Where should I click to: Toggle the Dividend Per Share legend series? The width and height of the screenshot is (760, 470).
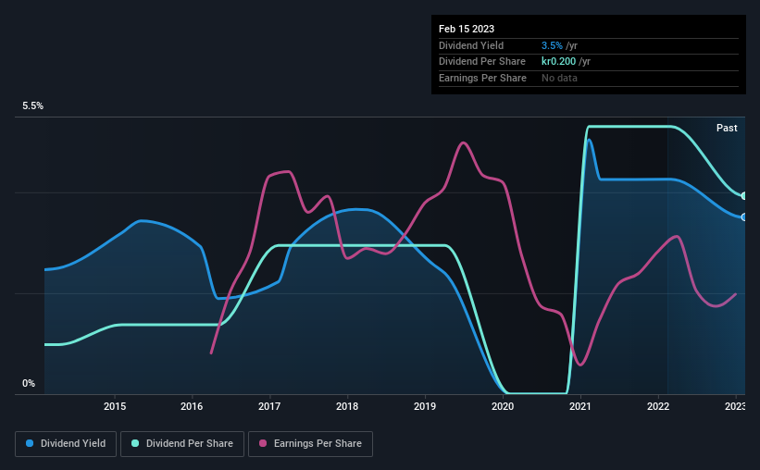pos(182,444)
